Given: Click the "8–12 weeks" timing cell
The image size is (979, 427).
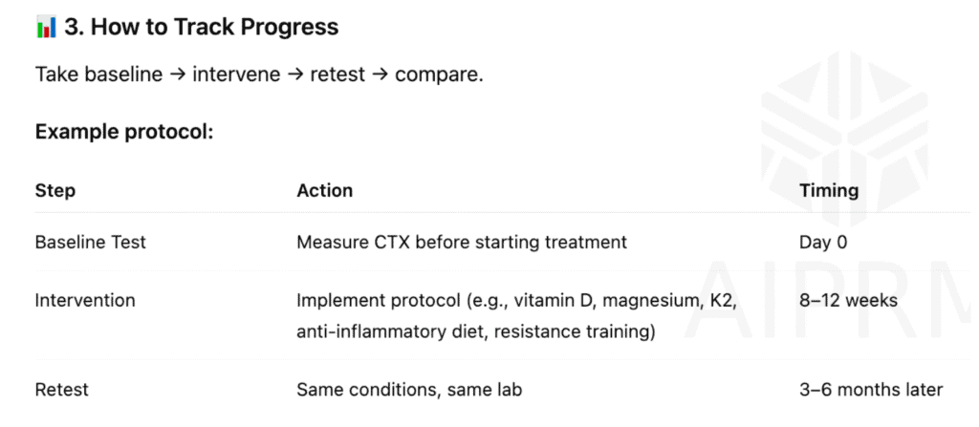Looking at the screenshot, I should (x=847, y=301).
